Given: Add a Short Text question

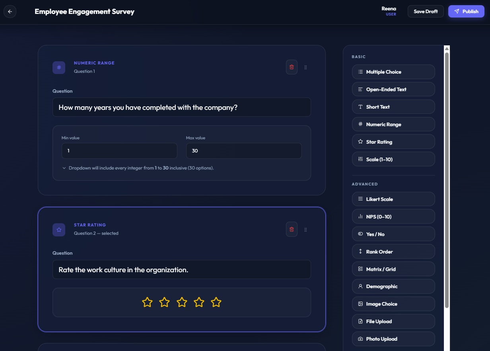Looking at the screenshot, I should tap(393, 107).
